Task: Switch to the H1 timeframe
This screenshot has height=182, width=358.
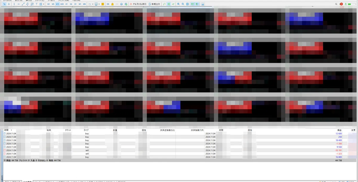Action: point(67,4)
